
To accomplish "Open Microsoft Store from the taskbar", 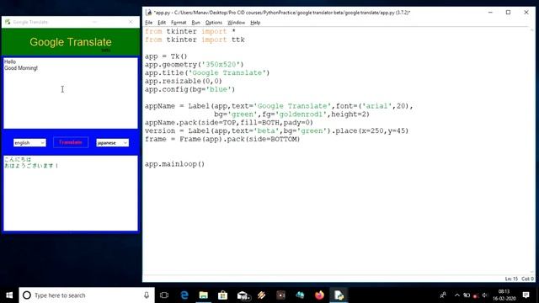I will tap(222, 295).
